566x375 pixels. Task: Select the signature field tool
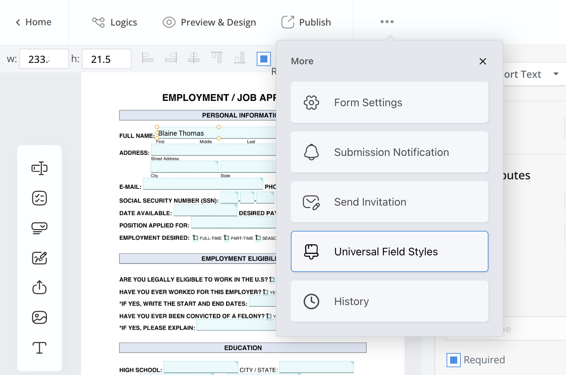(39, 258)
